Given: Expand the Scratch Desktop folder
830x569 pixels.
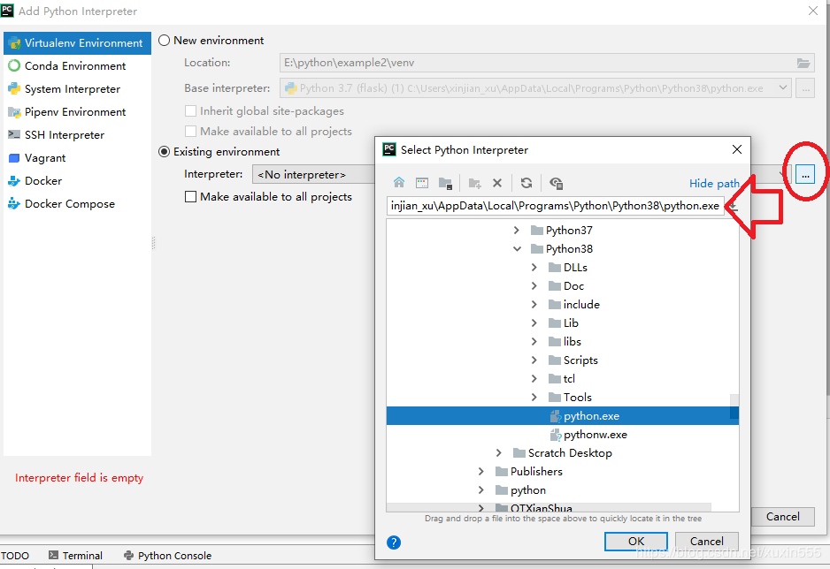Looking at the screenshot, I should (499, 452).
